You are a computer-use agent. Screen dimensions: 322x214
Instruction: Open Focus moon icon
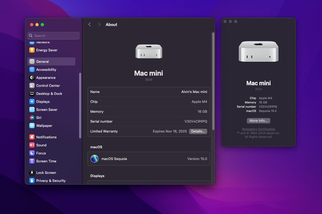click(32, 153)
